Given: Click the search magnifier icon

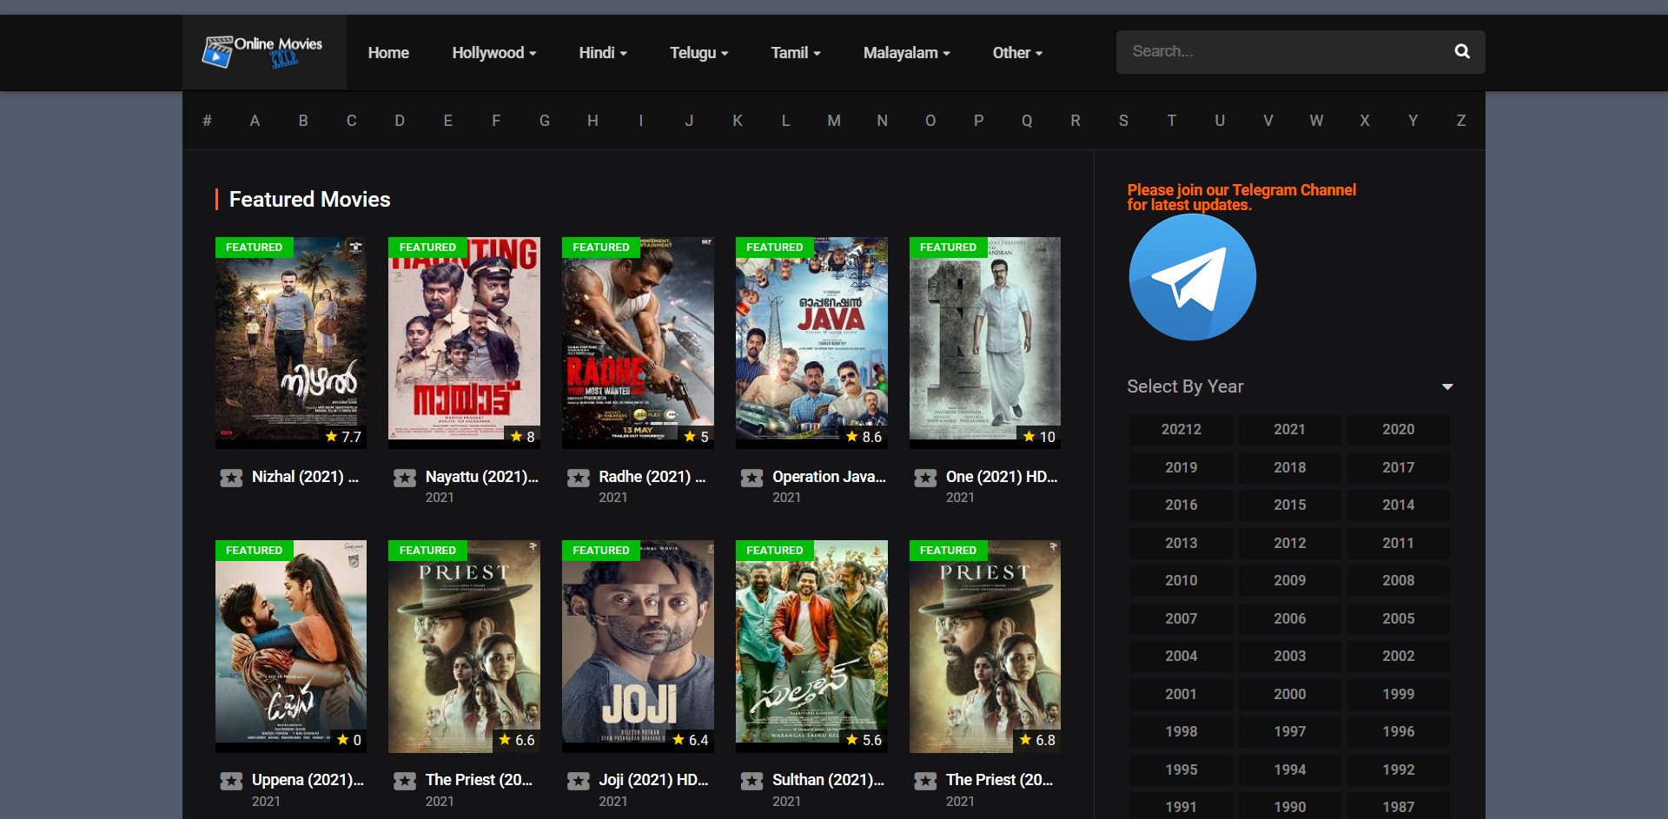Looking at the screenshot, I should 1462,51.
